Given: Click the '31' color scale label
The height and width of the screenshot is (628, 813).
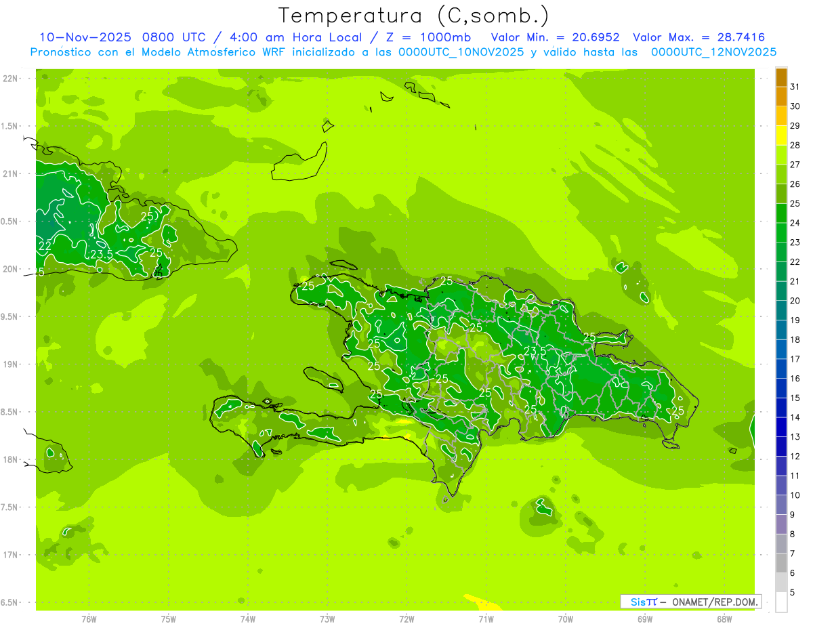Looking at the screenshot, I should (x=795, y=87).
